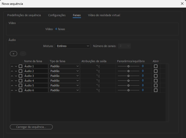Open the Mistura Estéreo dropdown

pos(73,46)
